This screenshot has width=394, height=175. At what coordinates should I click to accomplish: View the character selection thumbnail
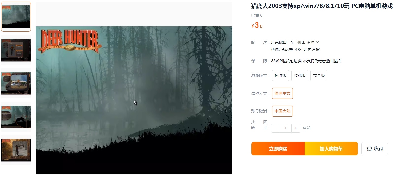coord(16,50)
